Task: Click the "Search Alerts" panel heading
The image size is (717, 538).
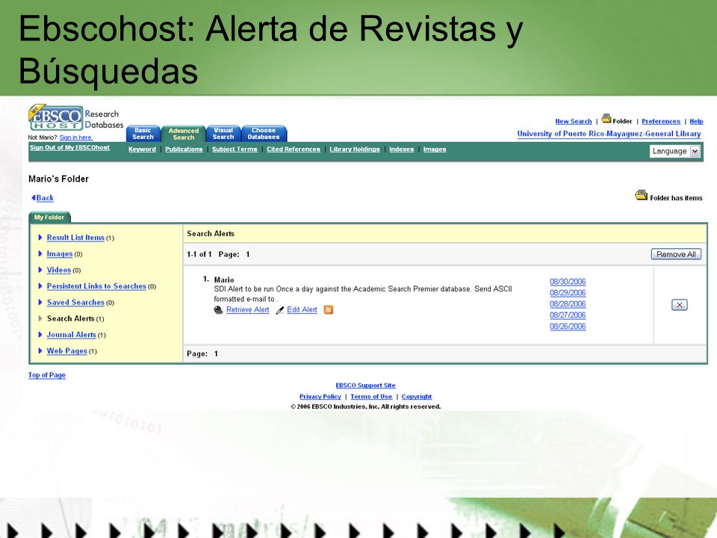Action: (x=211, y=233)
